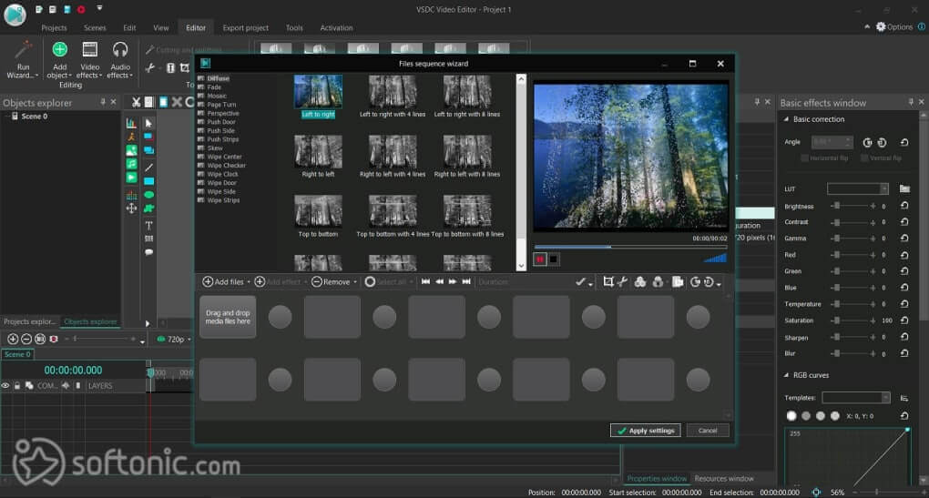The image size is (929, 498).
Task: Click the add audio object tool
Action: pos(131,164)
